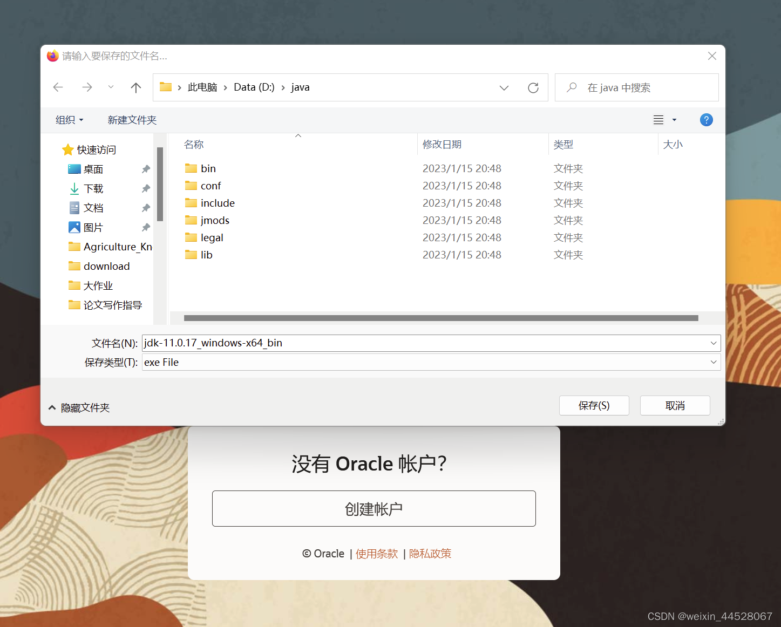Expand the file name dropdown arrow
Viewport: 781px width, 627px height.
pos(714,343)
